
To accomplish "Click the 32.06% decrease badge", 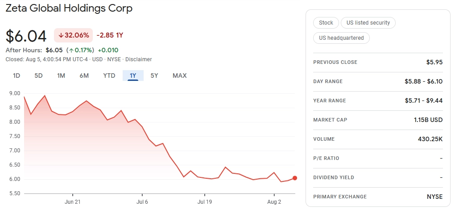I will coord(74,35).
